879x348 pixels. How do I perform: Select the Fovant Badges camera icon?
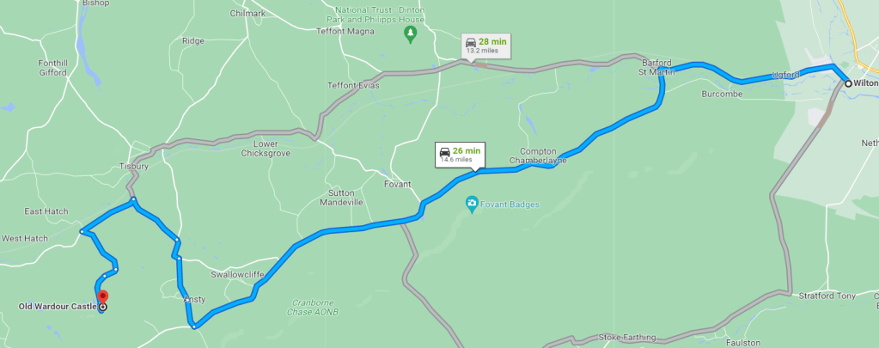(472, 203)
